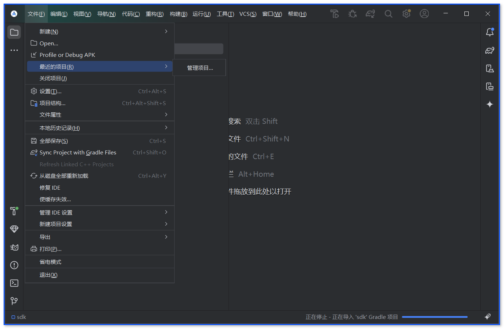Open the 构建(B) menu
The height and width of the screenshot is (329, 504).
point(179,14)
